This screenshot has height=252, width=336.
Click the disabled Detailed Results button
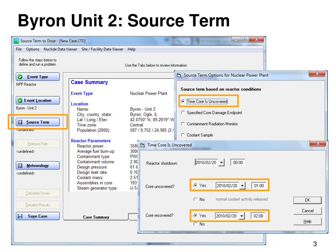[x=38, y=205]
